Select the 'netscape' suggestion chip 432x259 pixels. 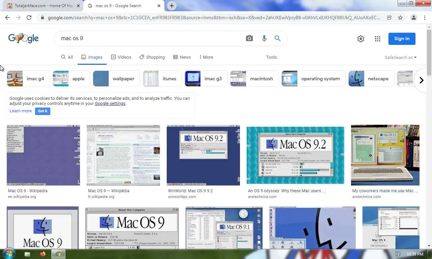click(x=371, y=79)
